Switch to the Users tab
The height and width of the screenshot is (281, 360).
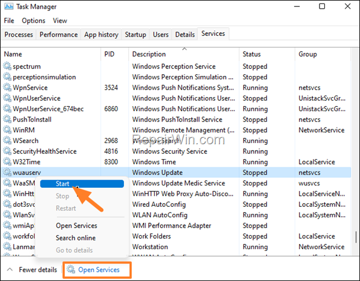point(160,34)
